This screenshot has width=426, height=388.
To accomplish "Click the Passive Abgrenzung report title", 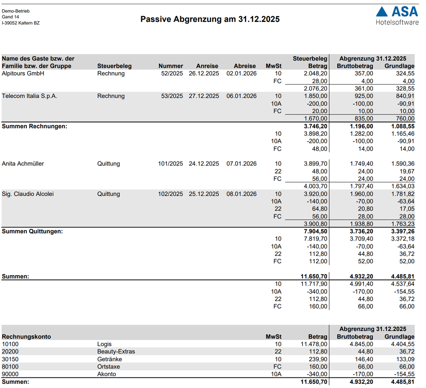I will (210, 19).
